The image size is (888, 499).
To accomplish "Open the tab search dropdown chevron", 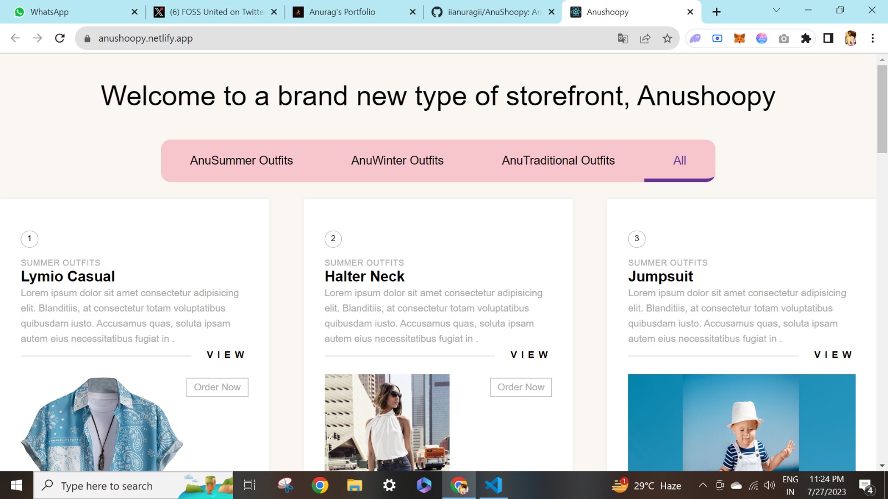I will [x=776, y=11].
